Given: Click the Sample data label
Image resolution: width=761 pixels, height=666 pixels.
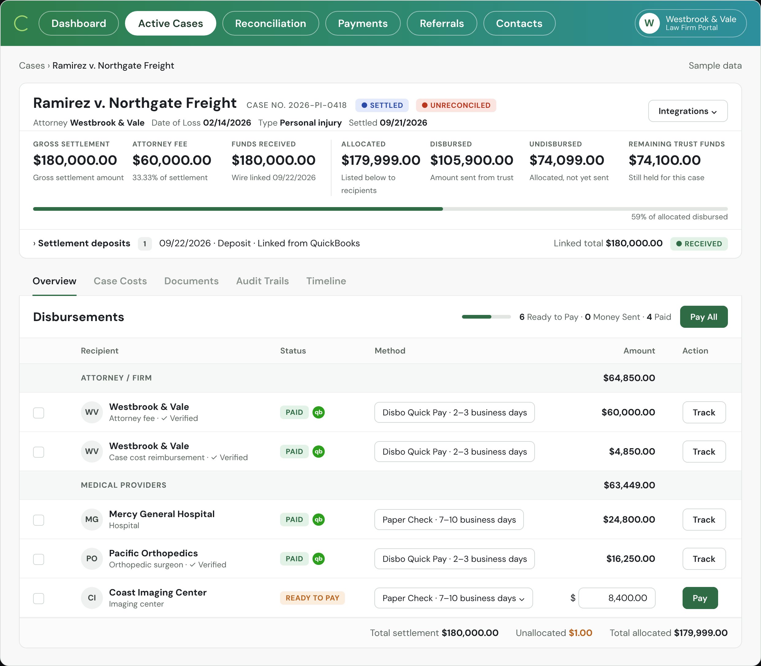Looking at the screenshot, I should (715, 66).
